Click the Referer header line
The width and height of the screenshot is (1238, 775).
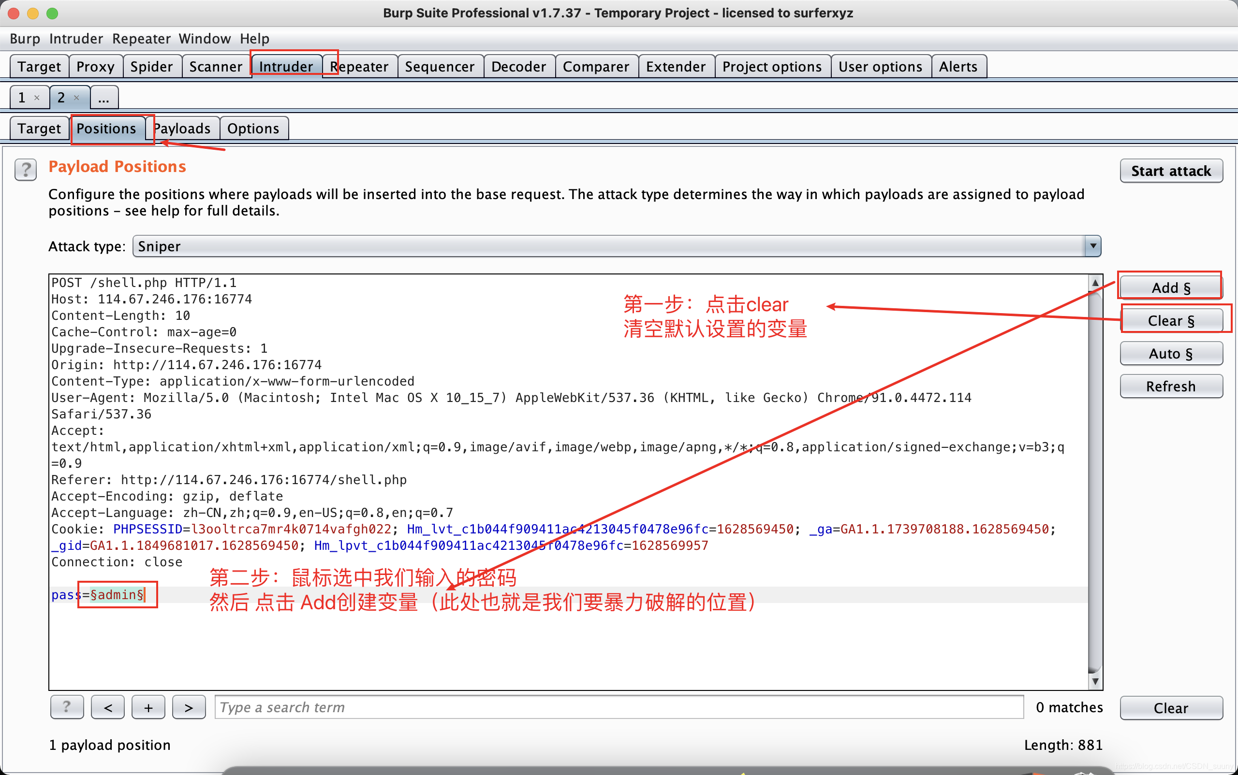pos(229,480)
